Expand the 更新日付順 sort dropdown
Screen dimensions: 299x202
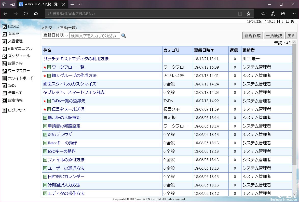pyautogui.click(x=56, y=35)
